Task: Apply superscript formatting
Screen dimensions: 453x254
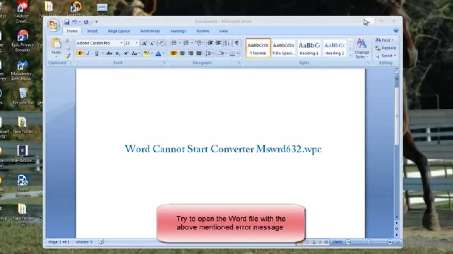Action: [126, 53]
